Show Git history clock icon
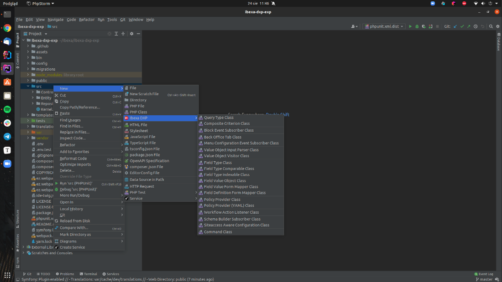 (476, 26)
